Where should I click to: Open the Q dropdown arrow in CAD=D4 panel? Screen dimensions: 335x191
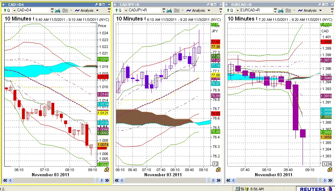pos(14,10)
